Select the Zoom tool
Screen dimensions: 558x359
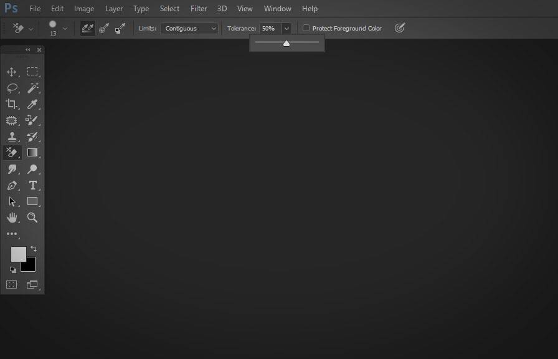[x=32, y=218]
